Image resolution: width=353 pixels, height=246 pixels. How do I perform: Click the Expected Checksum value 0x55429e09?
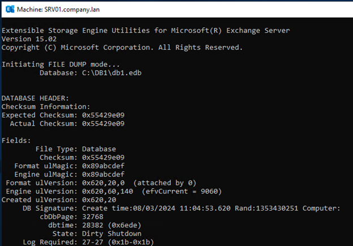pos(103,115)
